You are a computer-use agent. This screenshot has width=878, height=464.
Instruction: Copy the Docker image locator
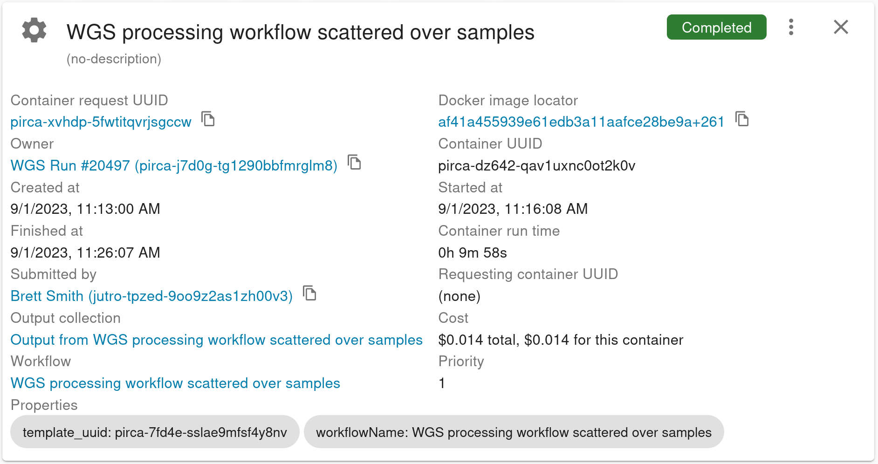pos(742,119)
